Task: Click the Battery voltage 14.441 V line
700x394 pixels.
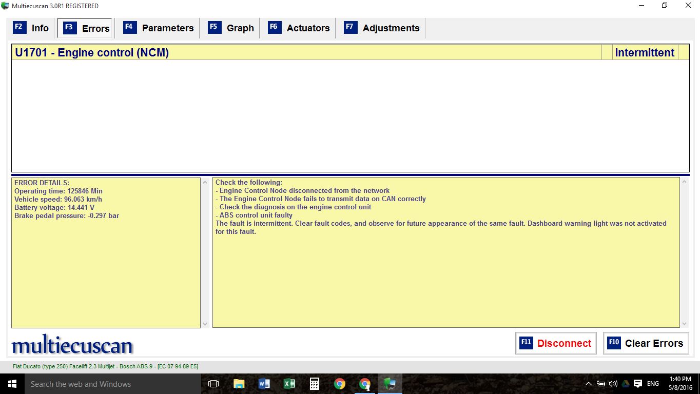Action: point(54,207)
